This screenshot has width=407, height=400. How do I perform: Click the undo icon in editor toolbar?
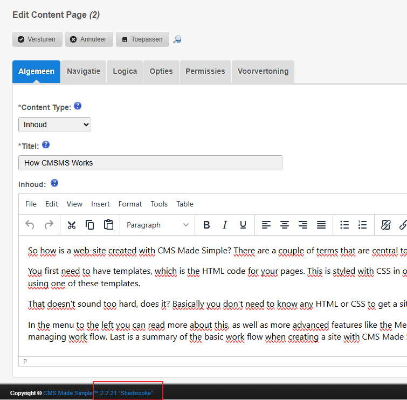(x=30, y=225)
